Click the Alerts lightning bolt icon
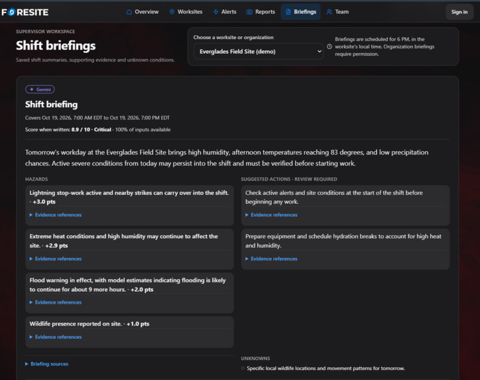Image resolution: width=480 pixels, height=380 pixels. [216, 12]
